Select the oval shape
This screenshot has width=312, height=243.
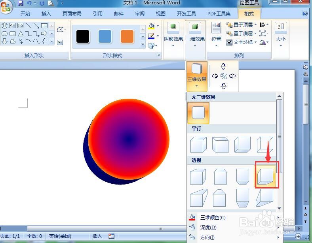5,34
